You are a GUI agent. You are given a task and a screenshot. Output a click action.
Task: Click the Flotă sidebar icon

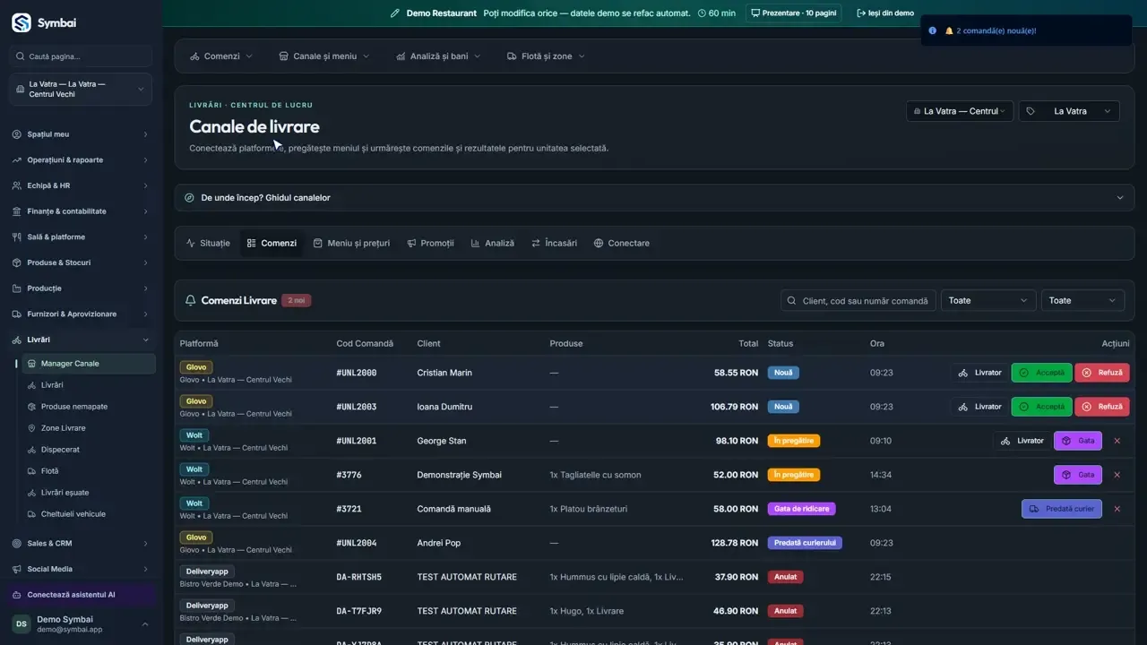pos(31,471)
